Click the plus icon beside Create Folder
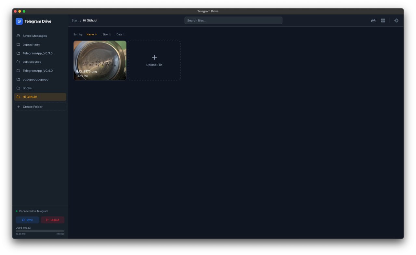Image resolution: width=416 pixels, height=255 pixels. click(x=19, y=107)
